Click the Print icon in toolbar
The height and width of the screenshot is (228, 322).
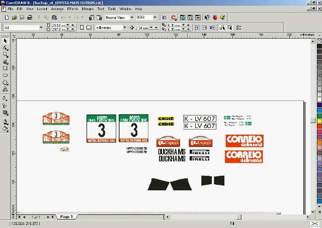30,18
